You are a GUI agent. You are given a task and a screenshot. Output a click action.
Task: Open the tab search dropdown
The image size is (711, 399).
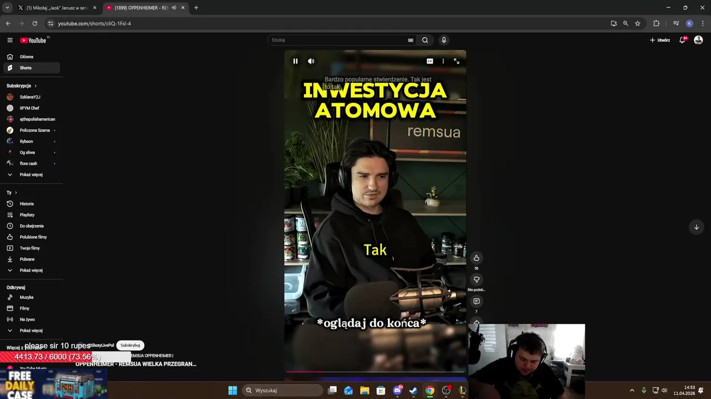(7, 8)
